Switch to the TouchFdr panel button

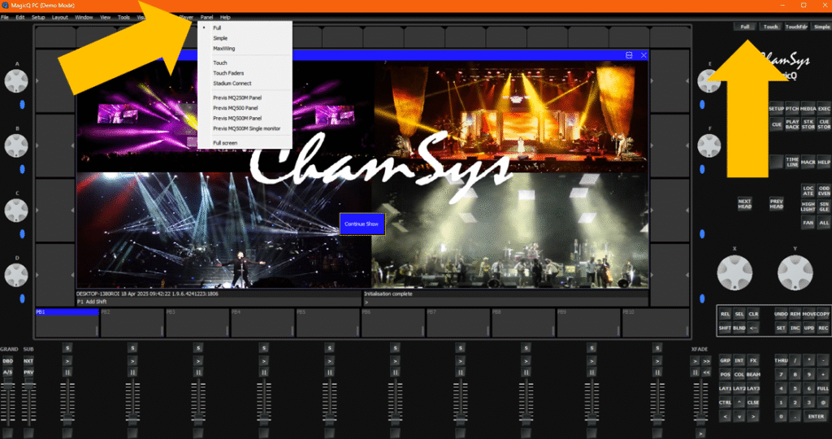pyautogui.click(x=796, y=27)
